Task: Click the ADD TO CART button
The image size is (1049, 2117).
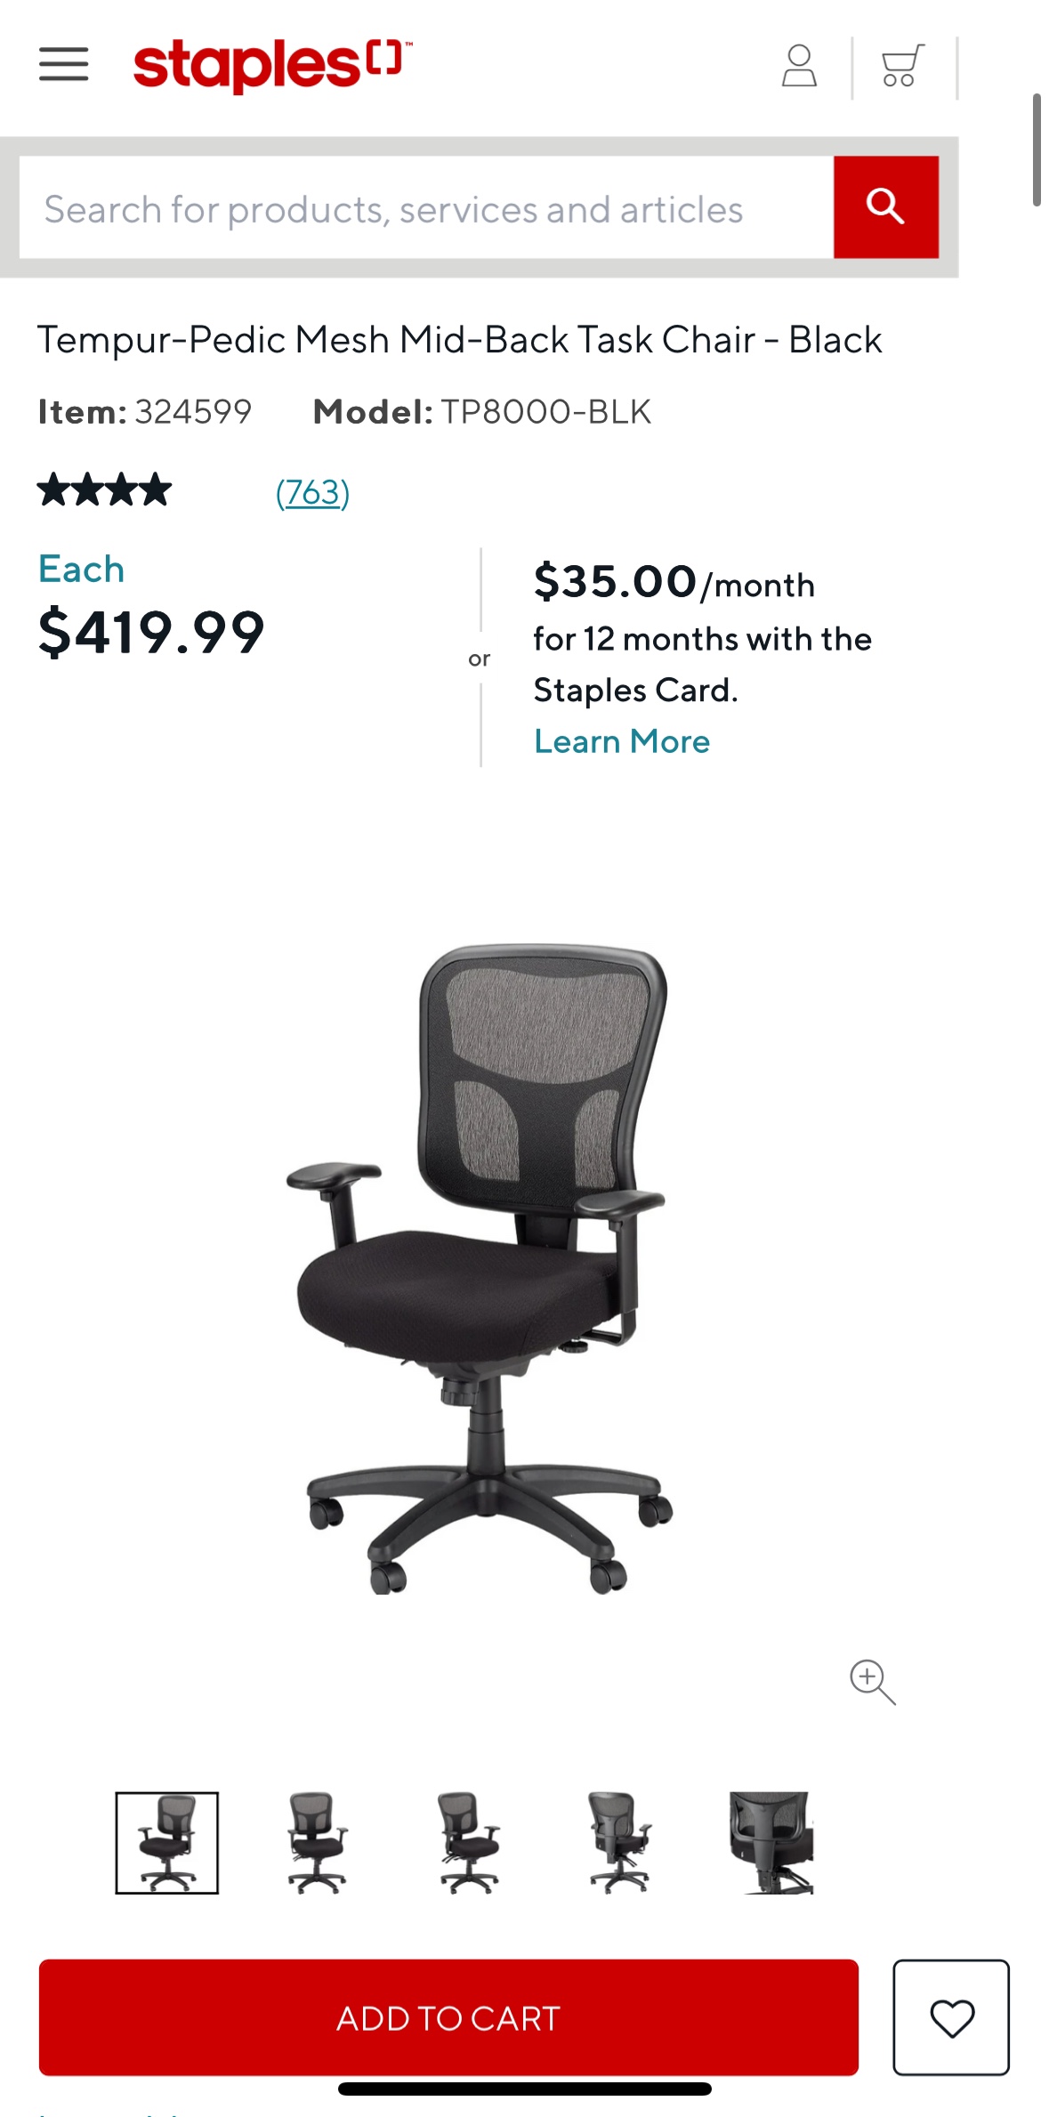Action: click(x=448, y=2017)
